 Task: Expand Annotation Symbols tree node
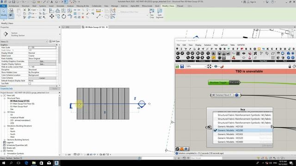point(5,154)
